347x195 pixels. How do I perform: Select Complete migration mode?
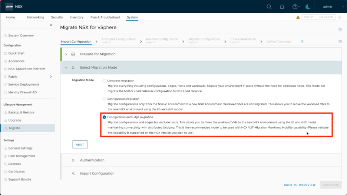104,81
